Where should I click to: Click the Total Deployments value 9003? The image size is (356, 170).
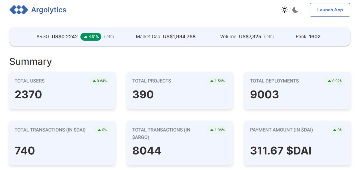(x=265, y=94)
